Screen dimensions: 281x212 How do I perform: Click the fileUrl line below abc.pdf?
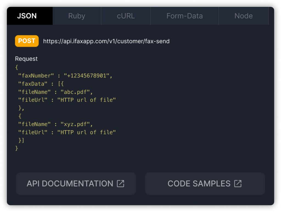pos(67,100)
